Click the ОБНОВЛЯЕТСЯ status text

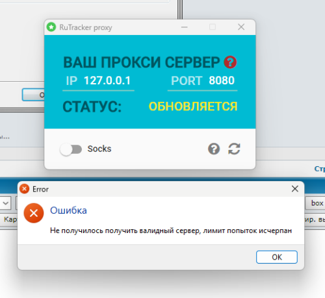pos(193,106)
